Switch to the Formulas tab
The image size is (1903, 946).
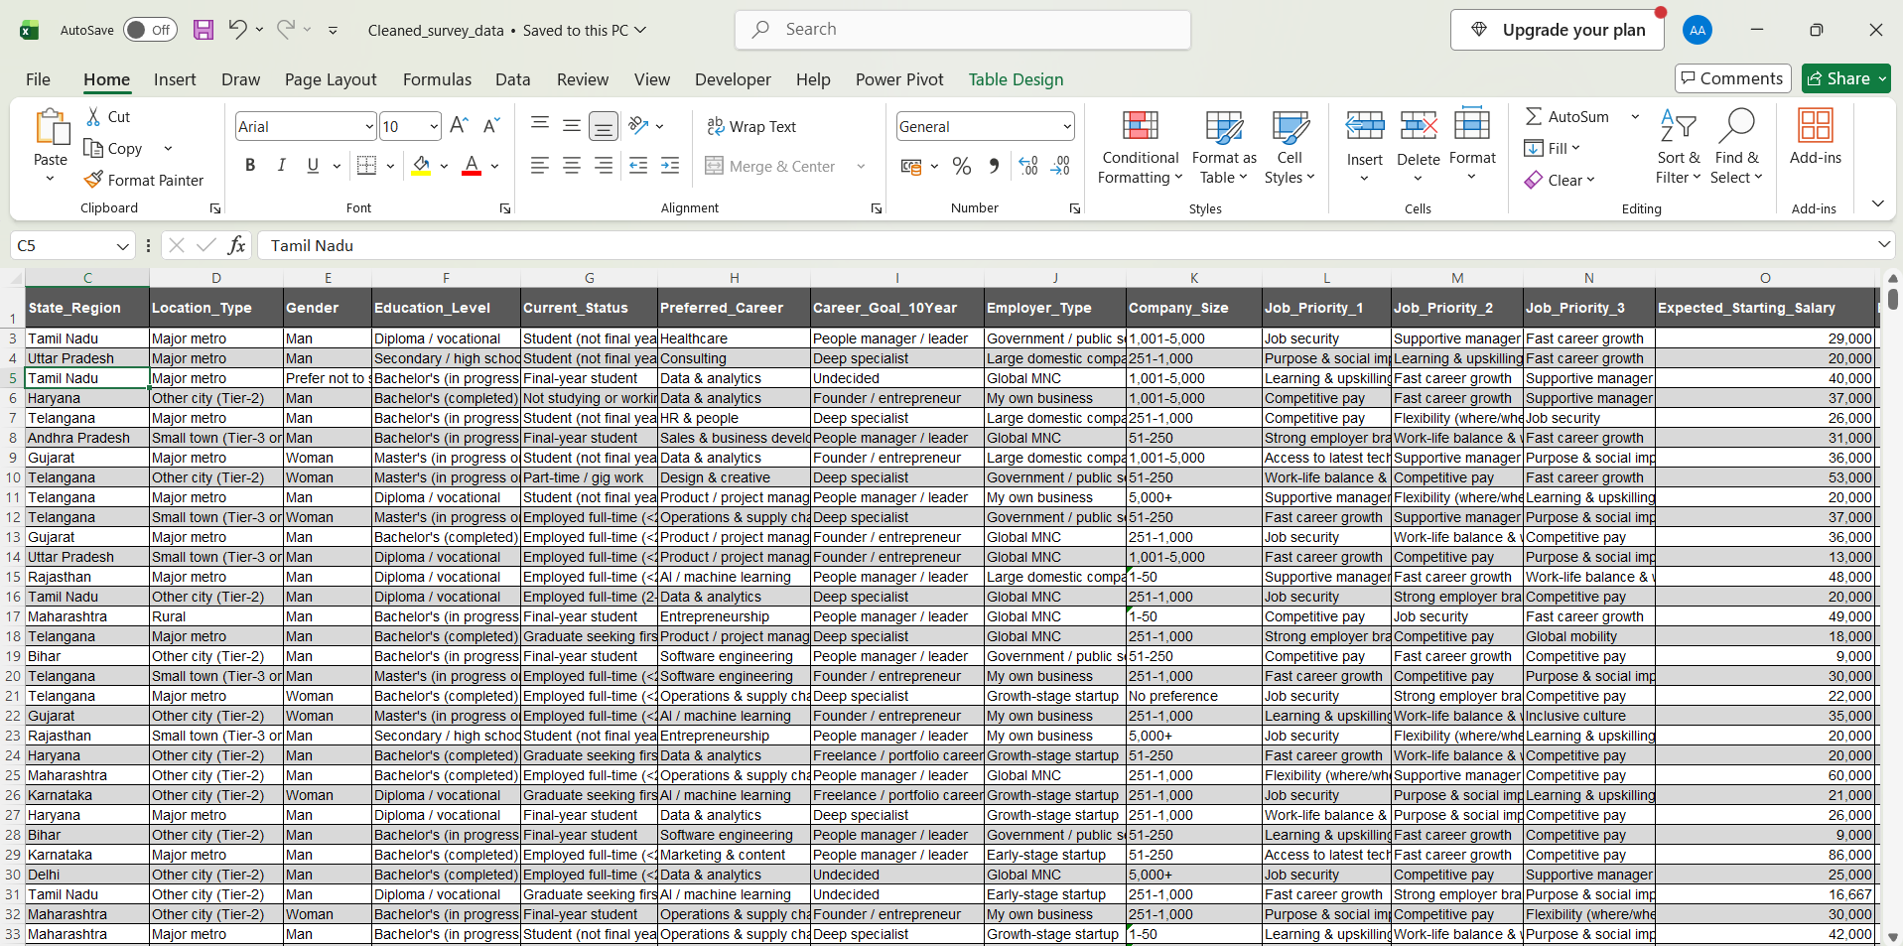click(x=437, y=79)
